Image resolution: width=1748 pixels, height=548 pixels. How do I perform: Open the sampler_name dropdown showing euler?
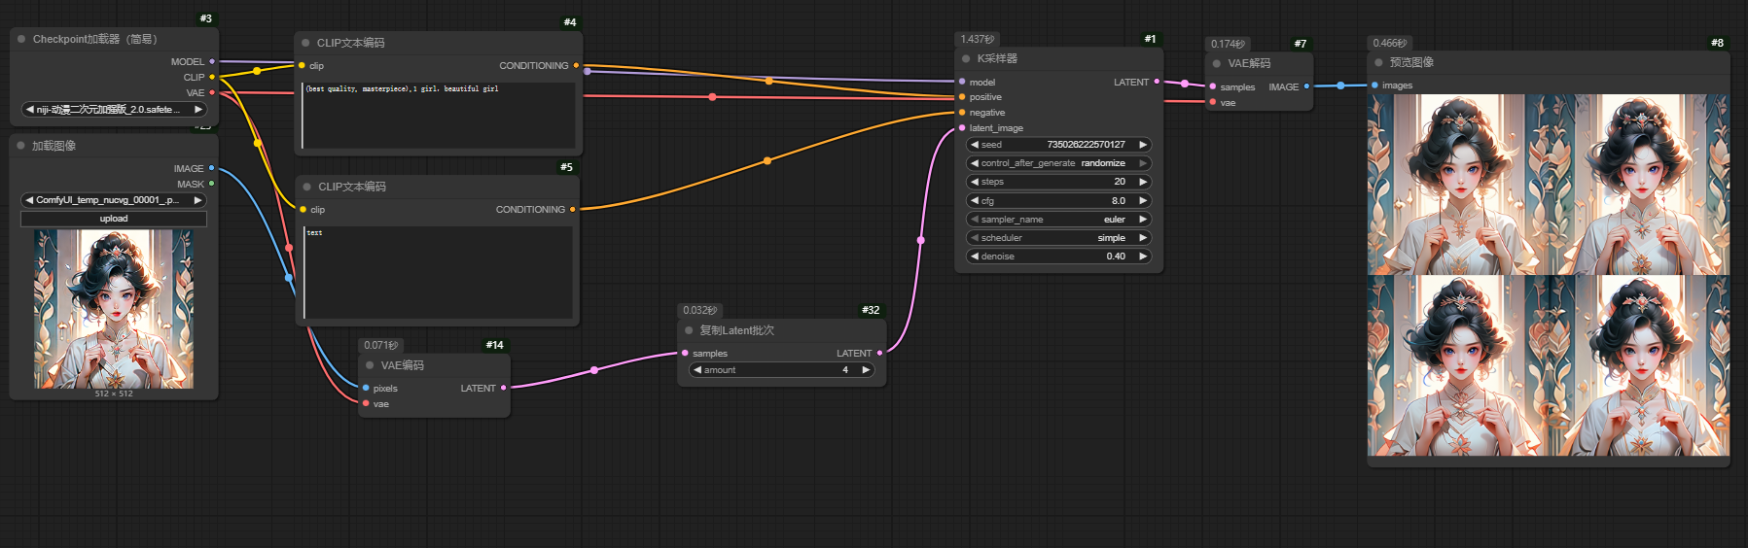pyautogui.click(x=1058, y=220)
